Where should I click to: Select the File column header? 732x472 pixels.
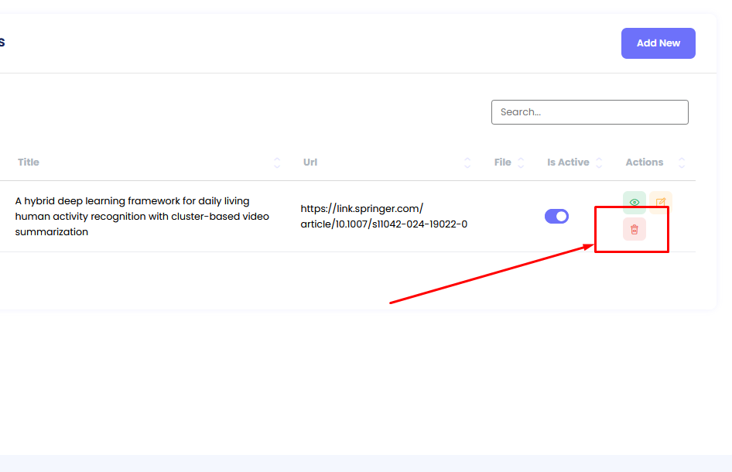(502, 162)
